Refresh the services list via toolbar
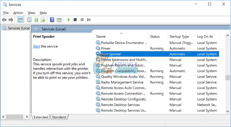This screenshot has width=231, height=127. click(x=36, y=20)
